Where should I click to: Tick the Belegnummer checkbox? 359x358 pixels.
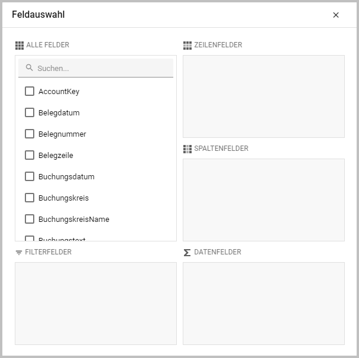[x=30, y=134]
